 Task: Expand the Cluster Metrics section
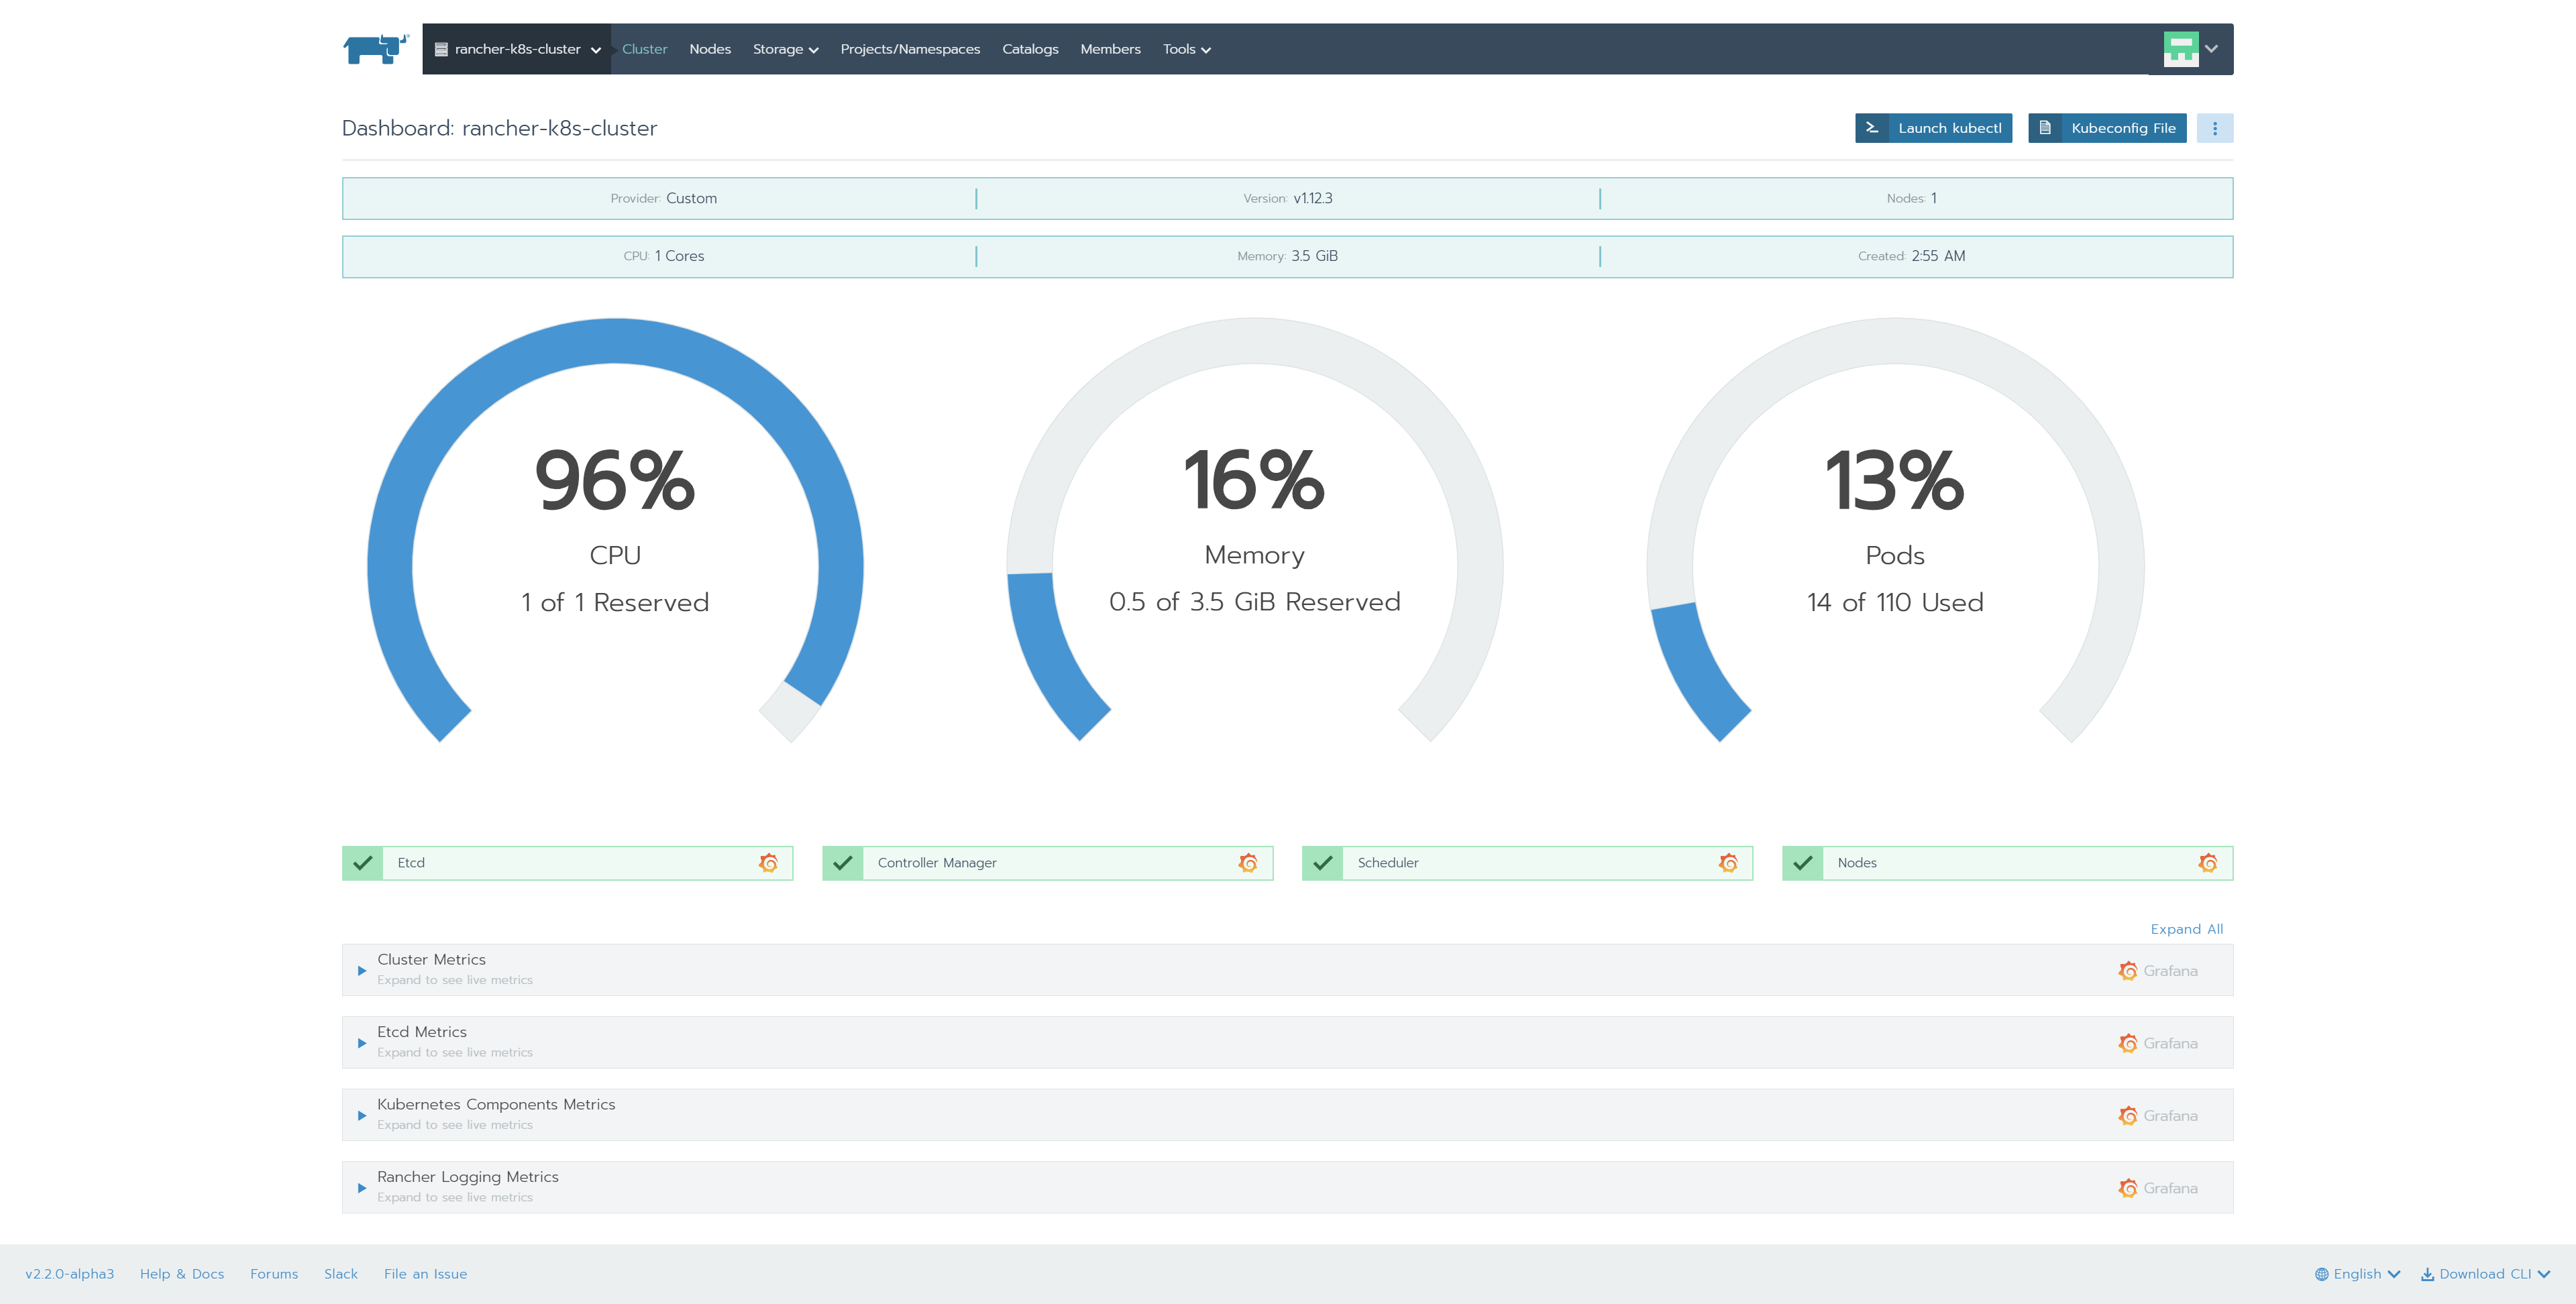coord(362,970)
